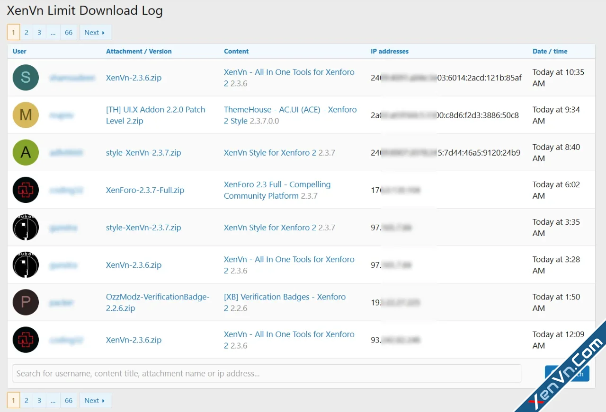Click the IP address ending 9120:24b9

[446, 153]
